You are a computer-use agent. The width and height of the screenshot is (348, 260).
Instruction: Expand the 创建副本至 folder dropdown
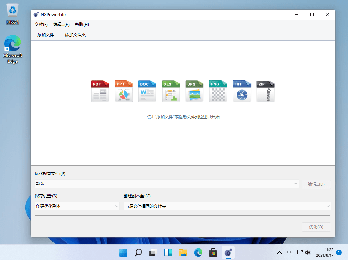(x=227, y=206)
